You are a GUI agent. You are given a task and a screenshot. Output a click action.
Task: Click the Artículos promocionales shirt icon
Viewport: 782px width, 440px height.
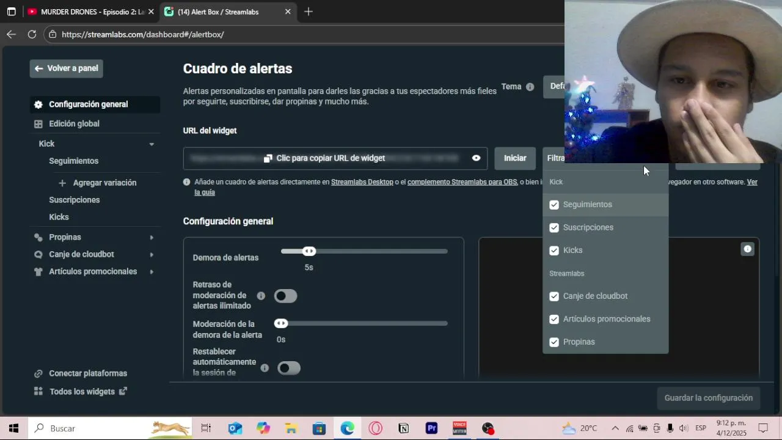38,271
